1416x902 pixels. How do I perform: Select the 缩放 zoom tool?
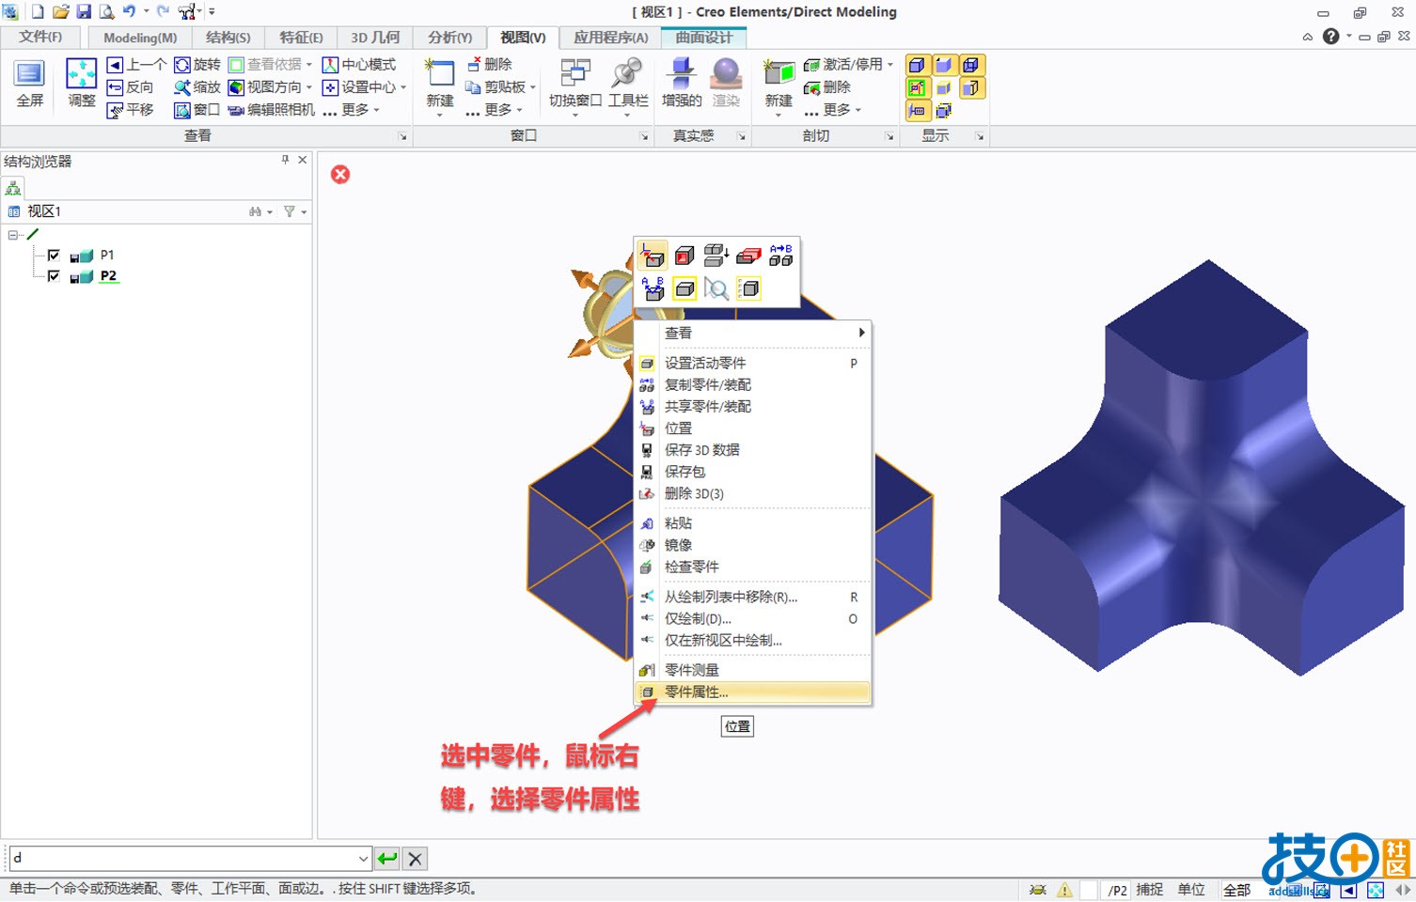(x=197, y=86)
